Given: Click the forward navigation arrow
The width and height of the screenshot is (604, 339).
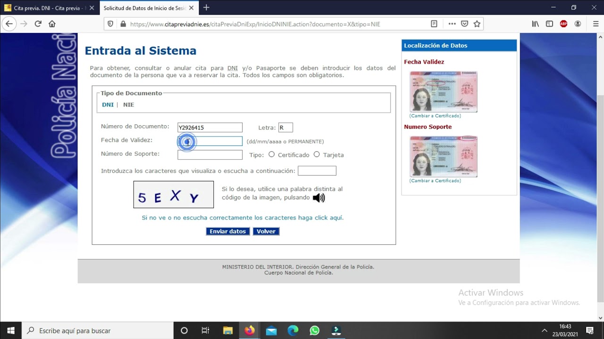Looking at the screenshot, I should tap(24, 24).
